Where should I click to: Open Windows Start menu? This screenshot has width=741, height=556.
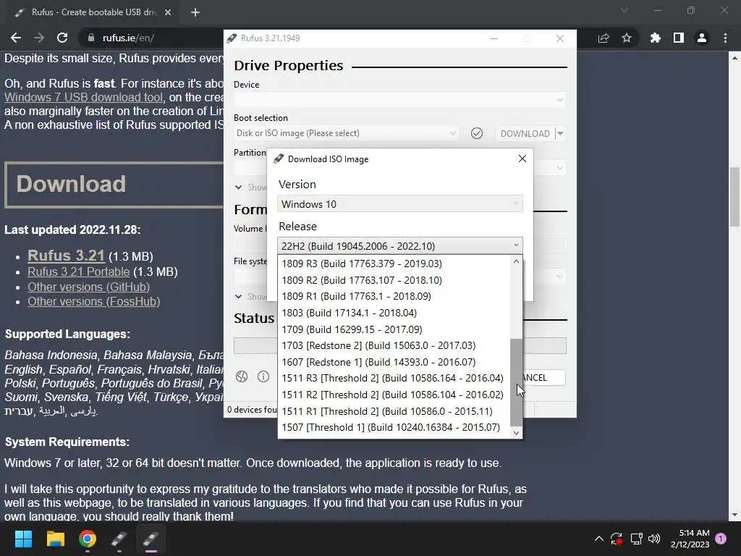[x=23, y=539]
